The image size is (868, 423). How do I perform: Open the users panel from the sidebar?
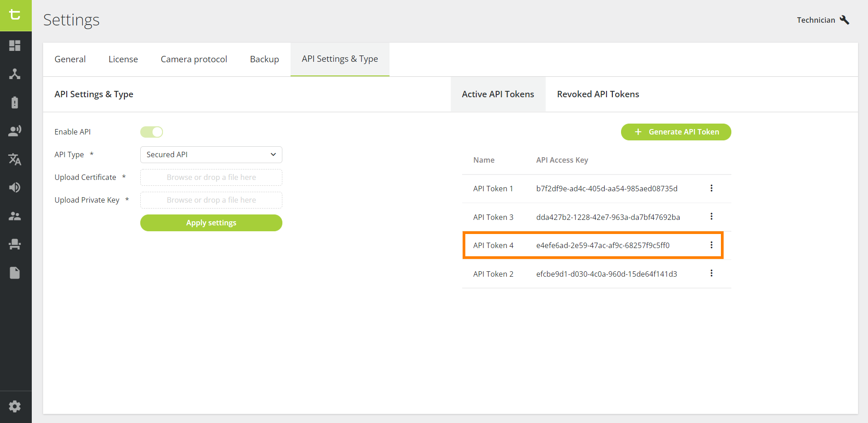pos(15,216)
